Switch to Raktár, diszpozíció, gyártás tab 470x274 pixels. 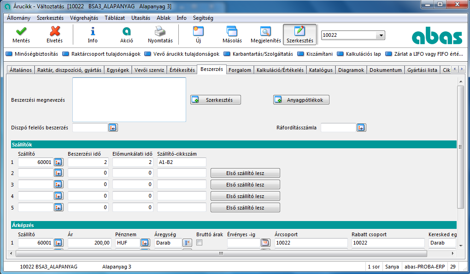point(69,70)
